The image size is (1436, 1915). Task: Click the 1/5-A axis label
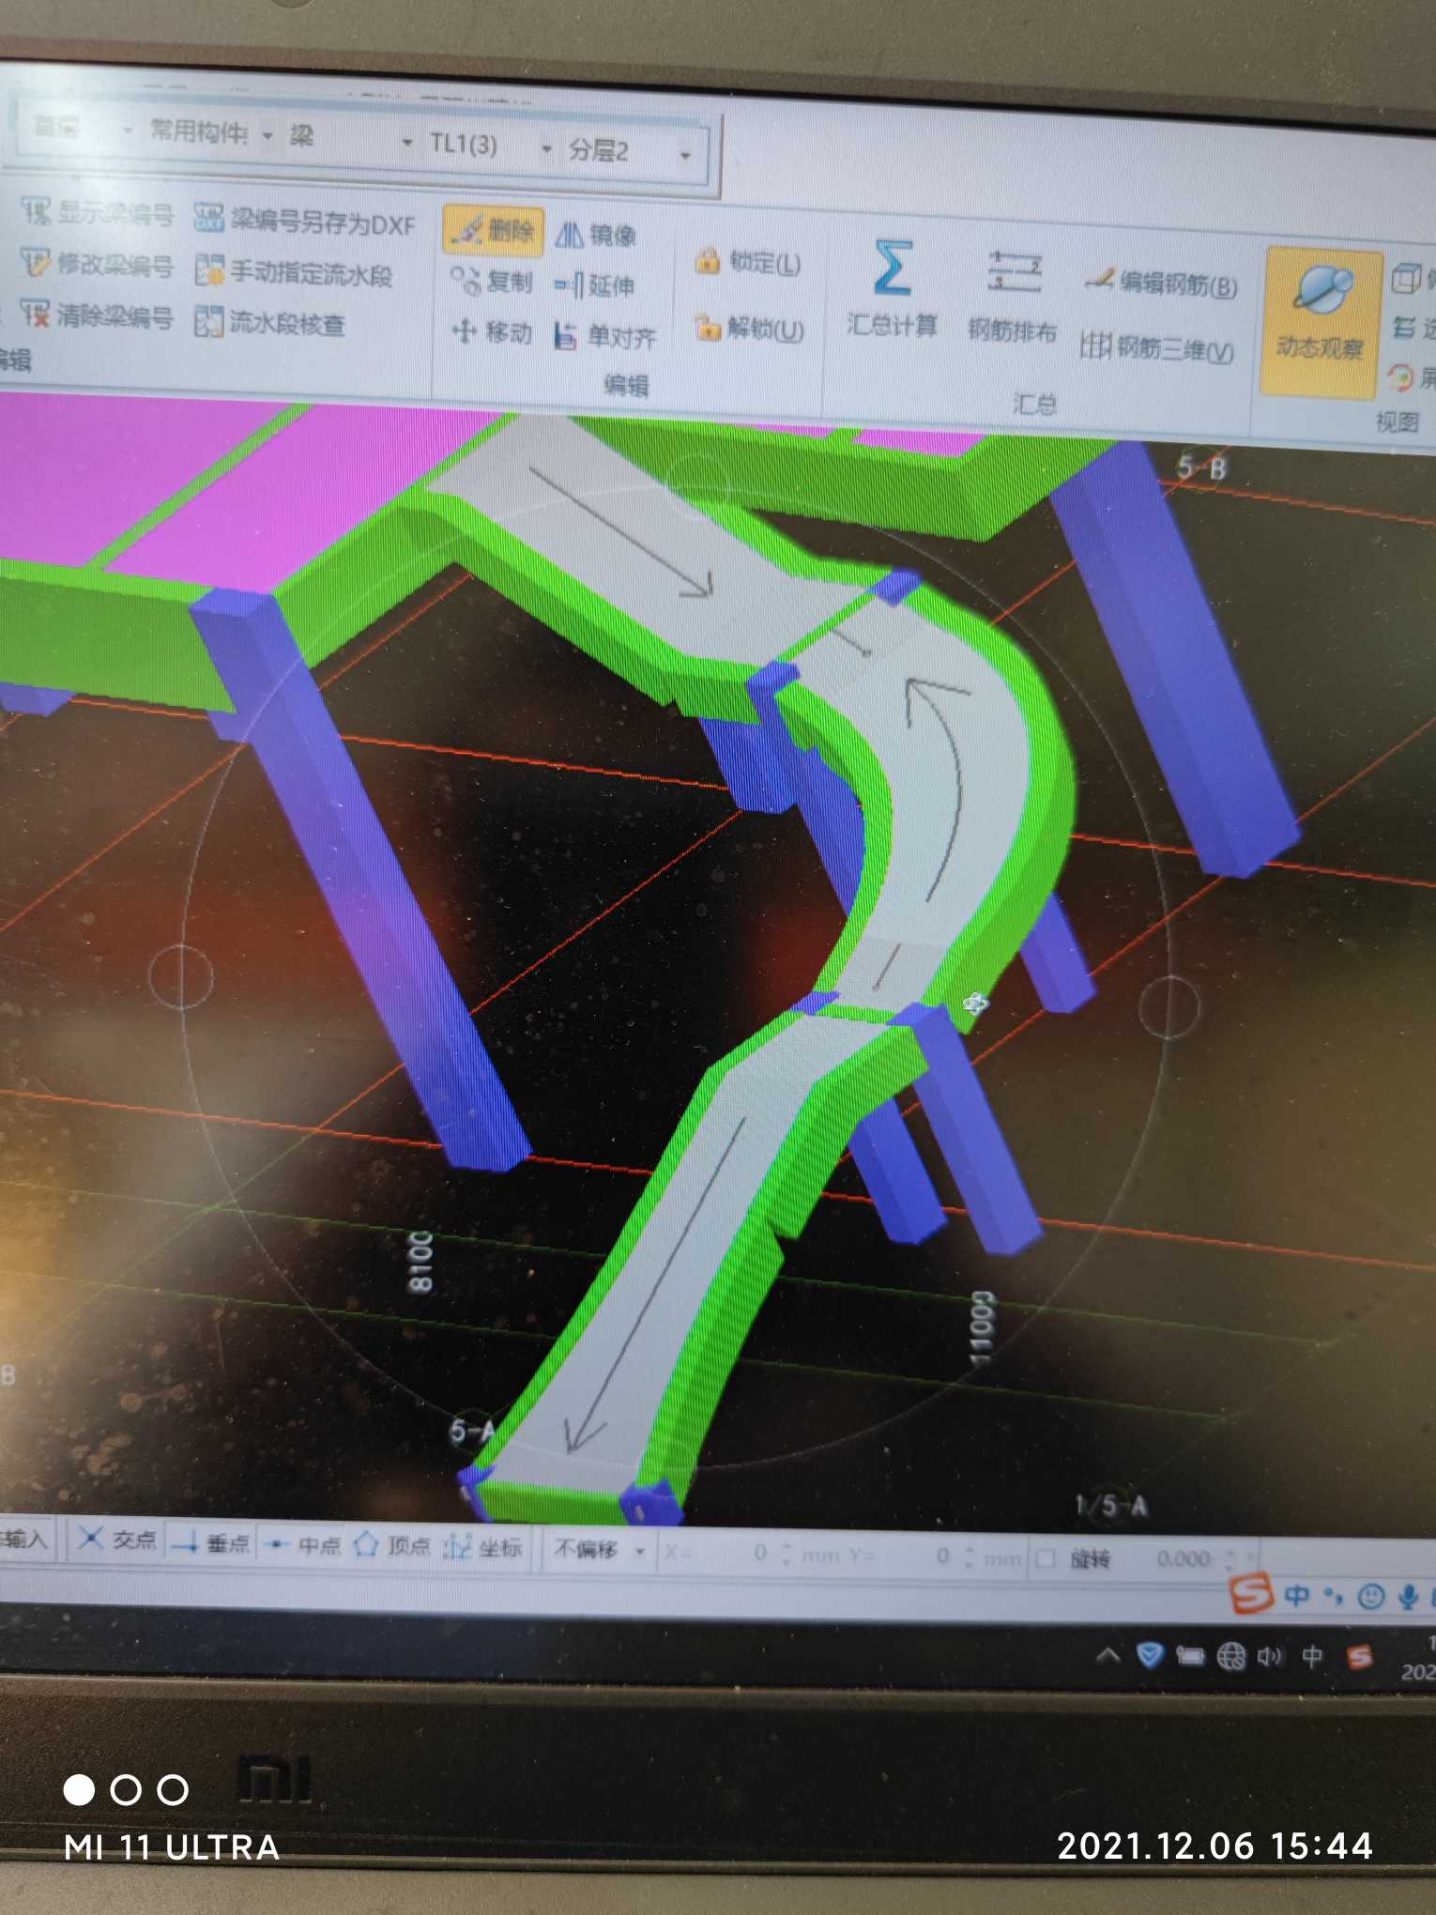[1111, 1506]
